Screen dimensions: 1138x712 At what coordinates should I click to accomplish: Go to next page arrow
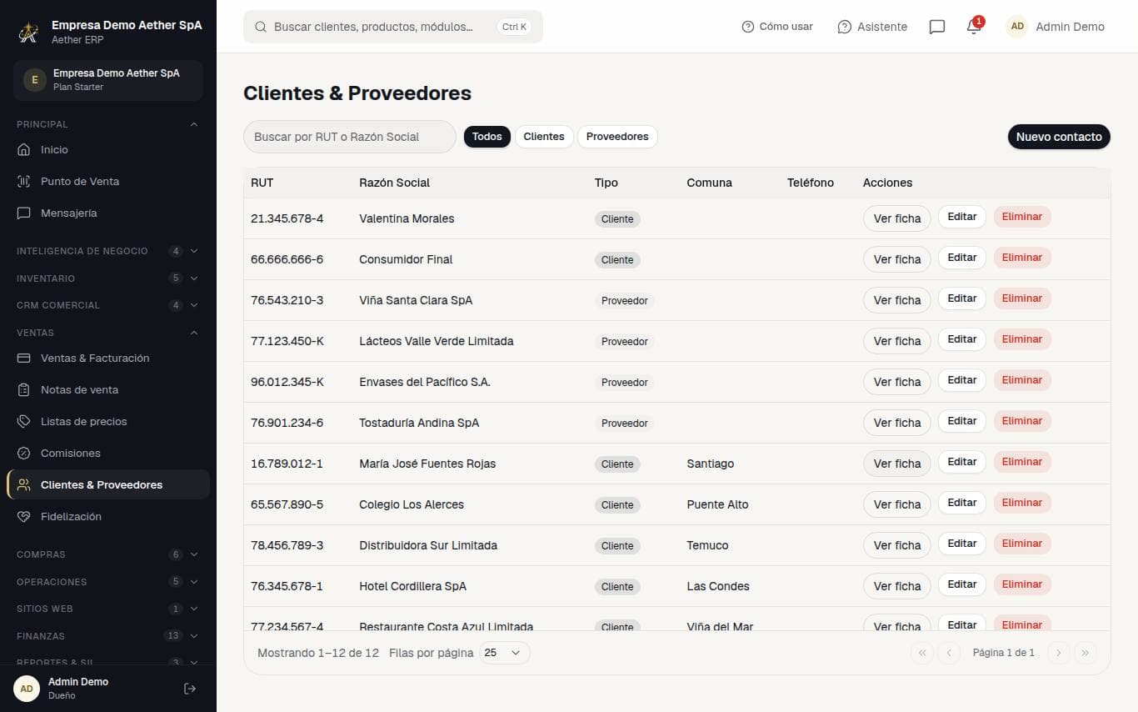(x=1058, y=653)
